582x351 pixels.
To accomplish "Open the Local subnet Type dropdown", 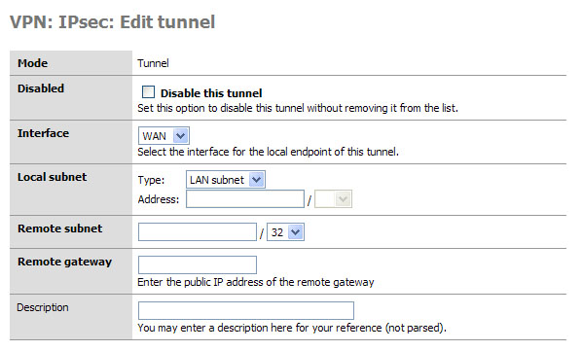I will tap(225, 180).
